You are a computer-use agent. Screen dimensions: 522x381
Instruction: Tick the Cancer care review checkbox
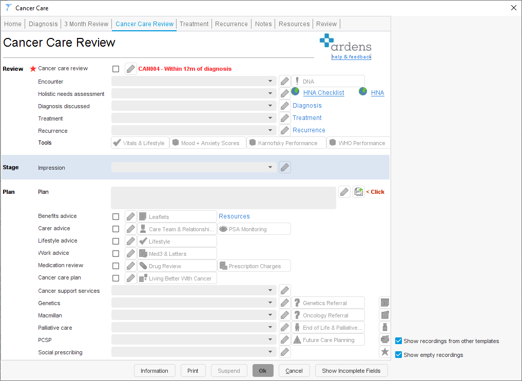click(115, 68)
